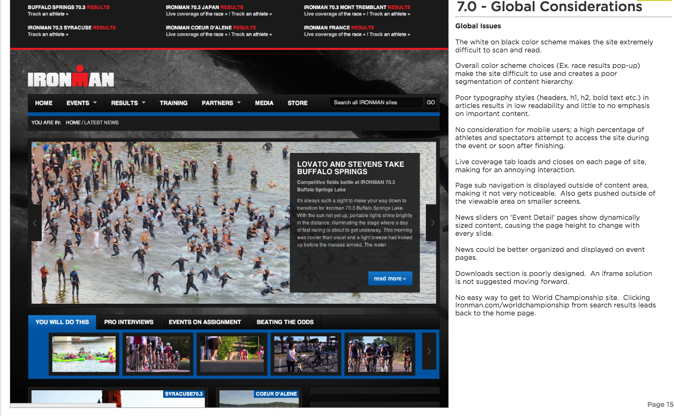Image resolution: width=674 pixels, height=416 pixels.
Task: Open person with dog and bike thumbnail
Action: click(x=305, y=354)
